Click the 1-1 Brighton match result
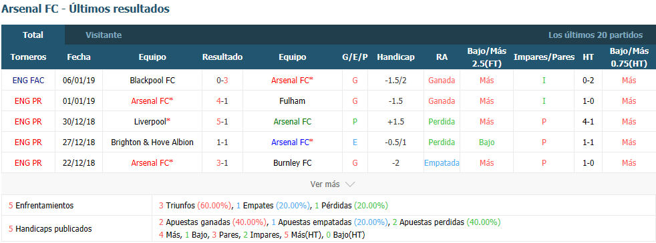656x243 pixels. pos(222,142)
